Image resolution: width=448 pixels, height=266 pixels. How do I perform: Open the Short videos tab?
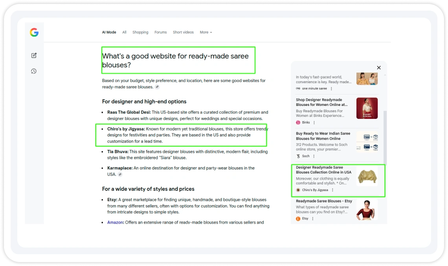click(183, 32)
